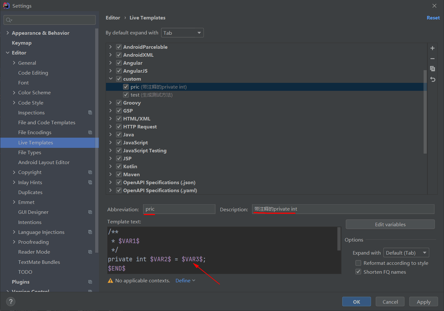Viewport: 444px width, 311px height.
Task: Click the warning icon near No applicable contexts
Action: (x=110, y=280)
